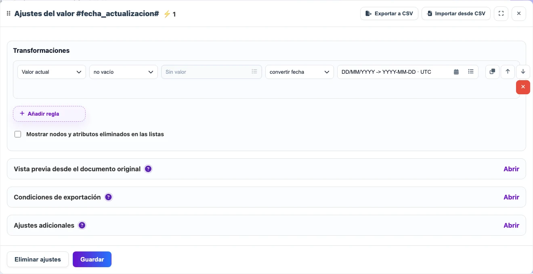
Task: Open list icon in Sin valor field
Action: coord(254,72)
